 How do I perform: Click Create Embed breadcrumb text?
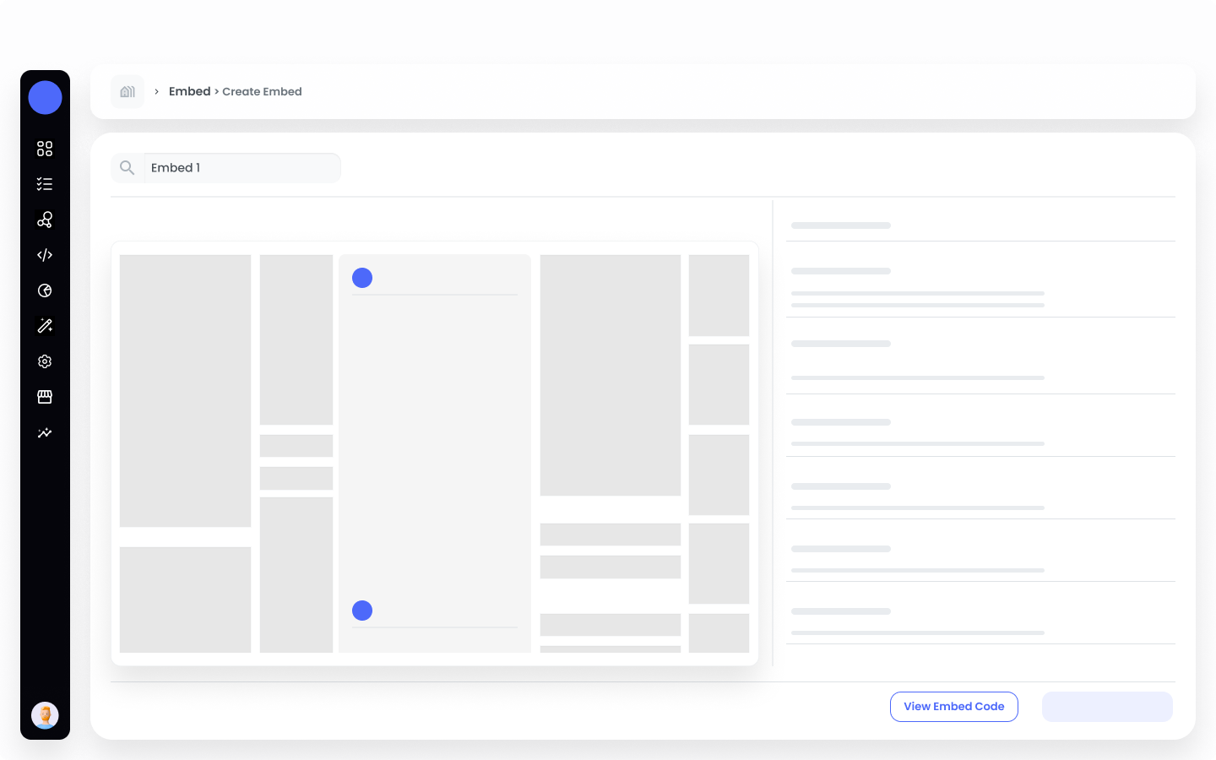pos(262,91)
